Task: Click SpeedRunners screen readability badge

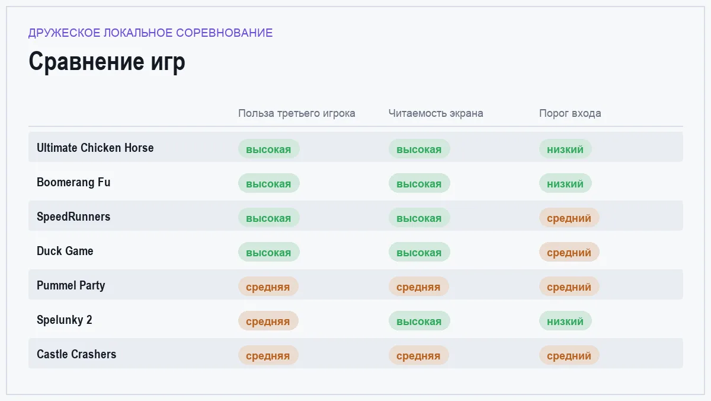Action: (x=419, y=218)
